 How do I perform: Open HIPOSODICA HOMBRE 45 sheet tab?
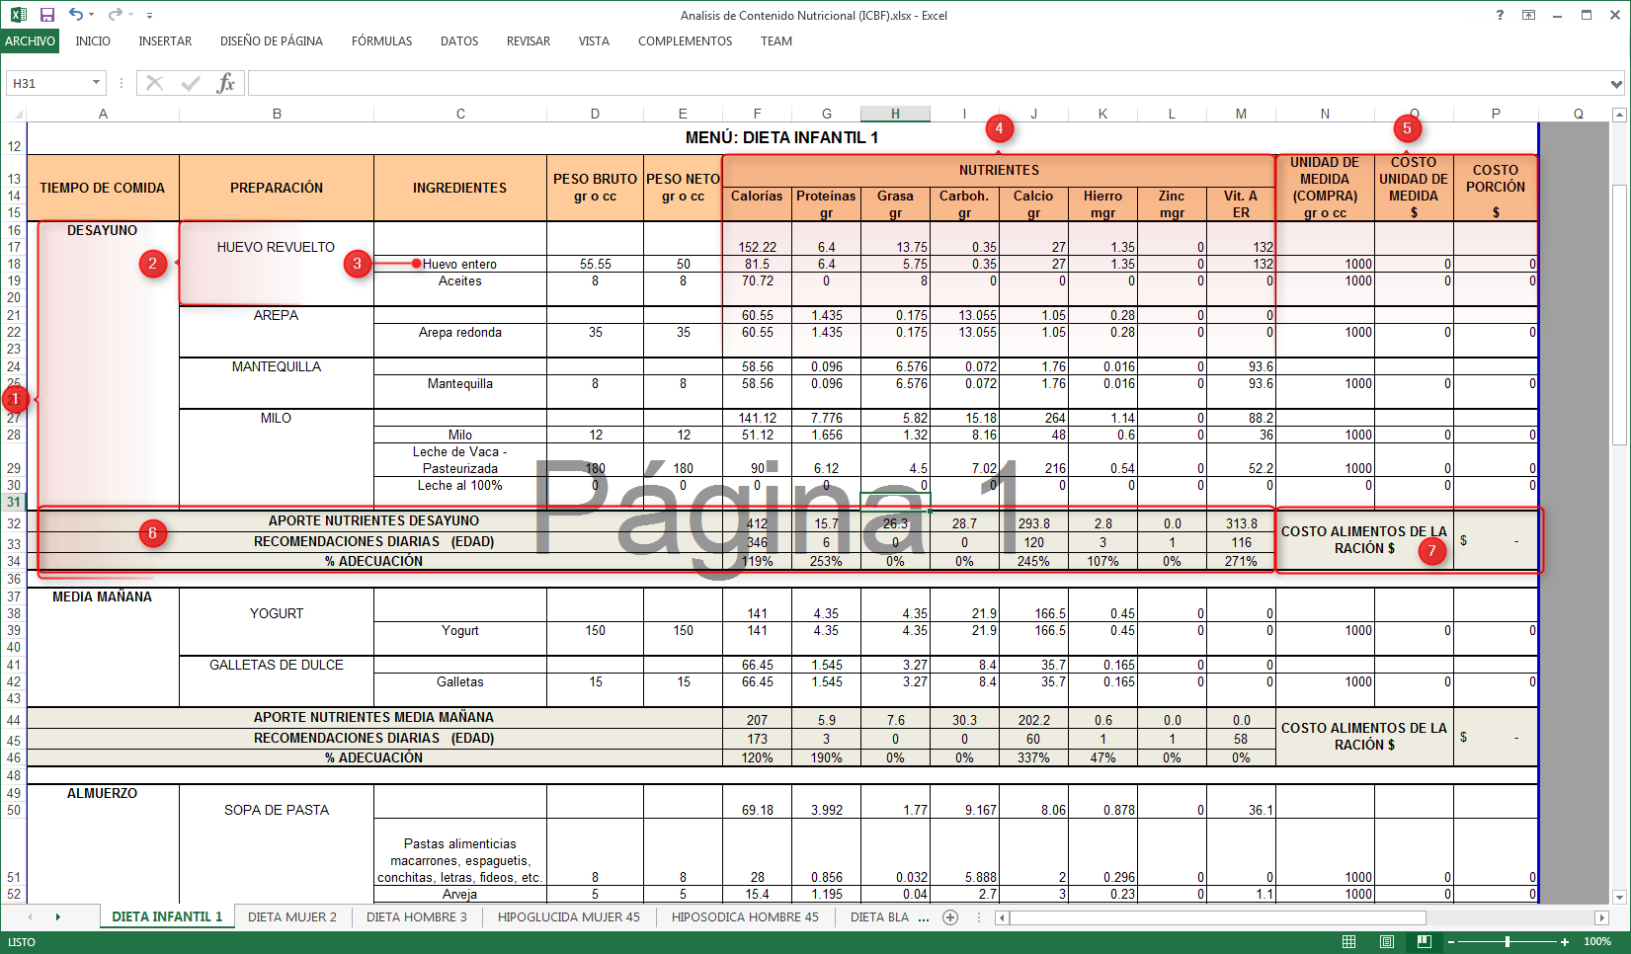(745, 916)
